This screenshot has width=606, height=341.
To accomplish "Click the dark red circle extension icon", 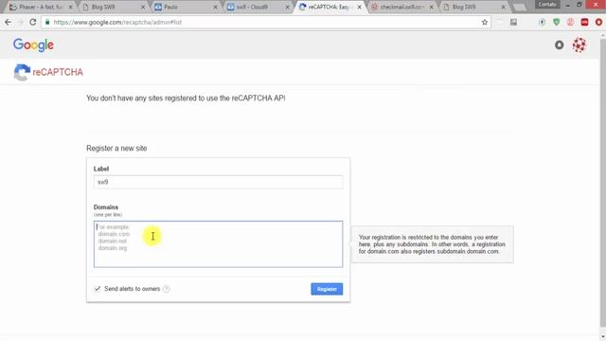I will tap(598, 22).
